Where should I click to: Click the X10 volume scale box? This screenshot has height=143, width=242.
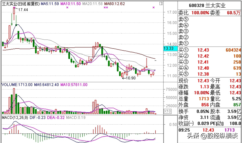pyautogui.click(x=168, y=111)
